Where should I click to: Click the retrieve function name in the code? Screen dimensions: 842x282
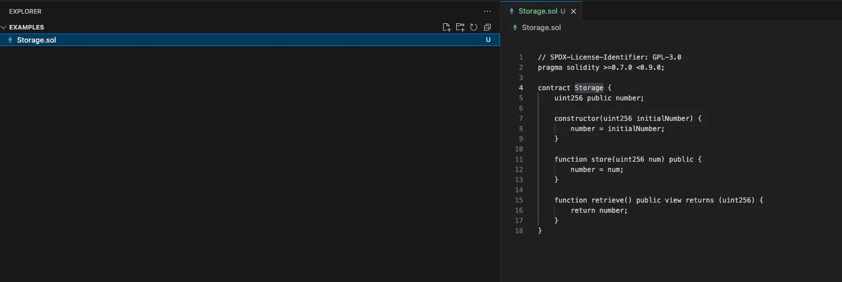[608, 200]
